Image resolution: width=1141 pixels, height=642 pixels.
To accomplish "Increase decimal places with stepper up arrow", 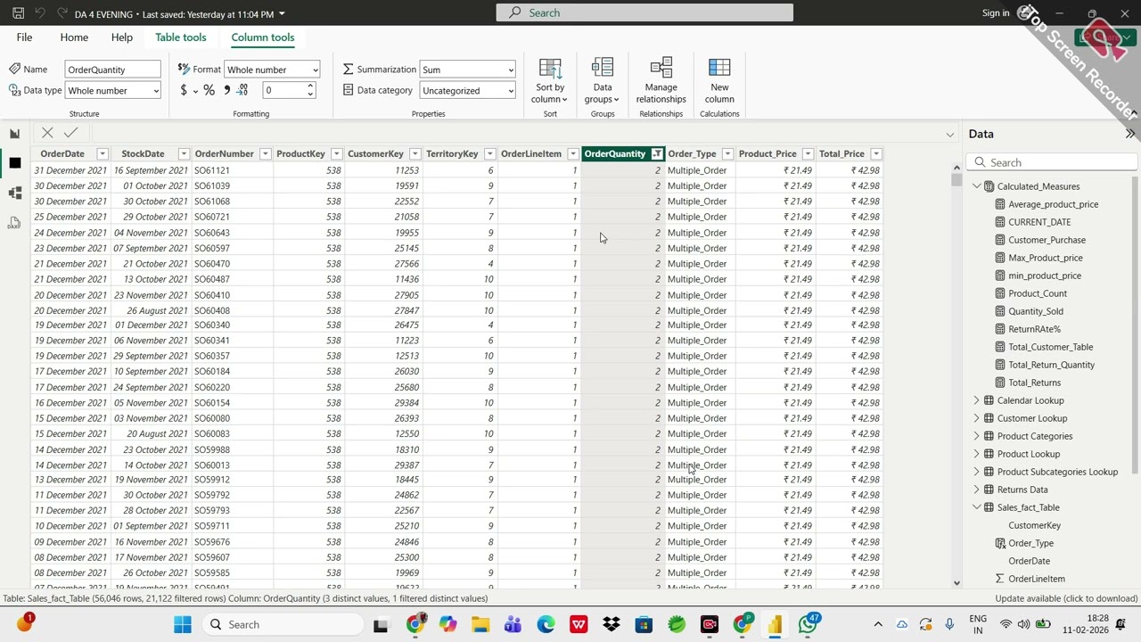I will click(310, 86).
